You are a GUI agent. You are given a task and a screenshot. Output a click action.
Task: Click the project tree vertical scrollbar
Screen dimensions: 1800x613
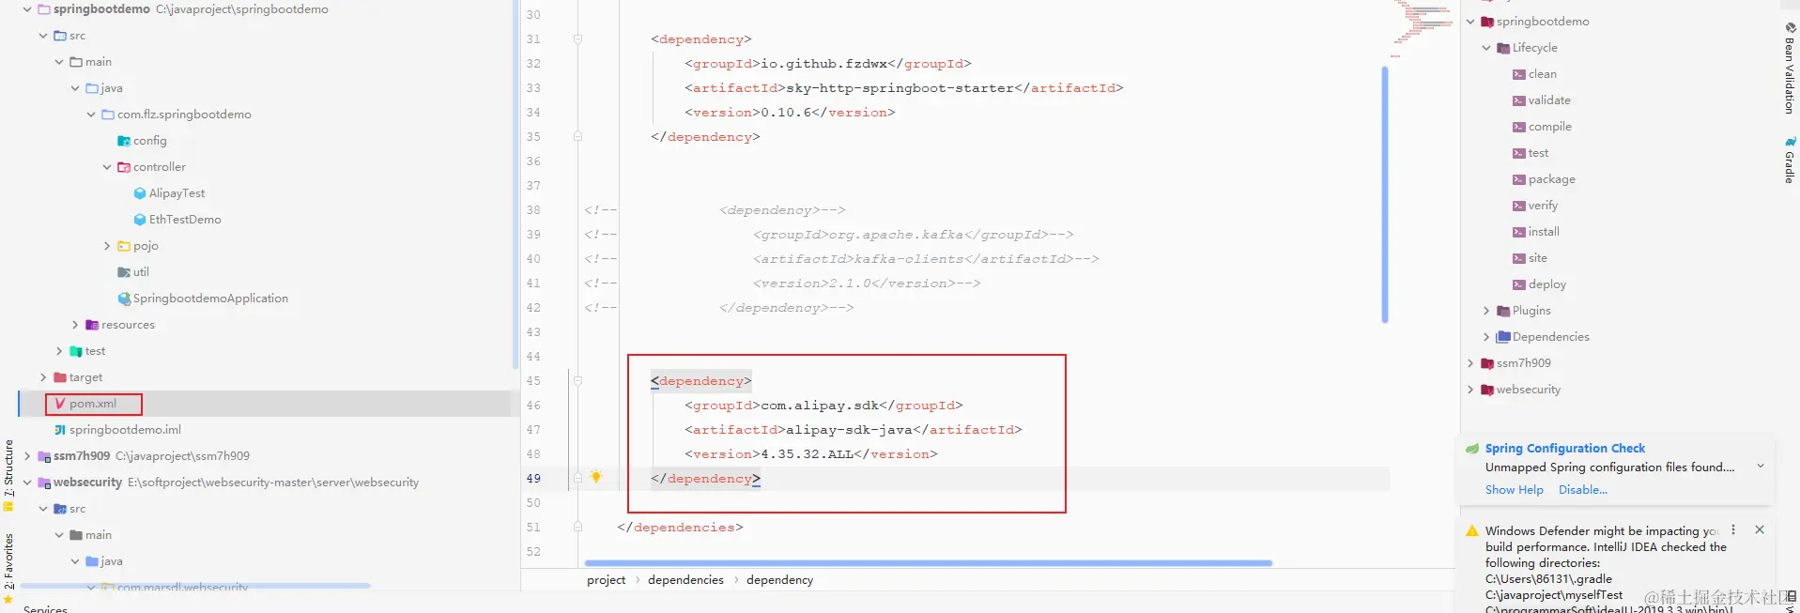[x=515, y=183]
